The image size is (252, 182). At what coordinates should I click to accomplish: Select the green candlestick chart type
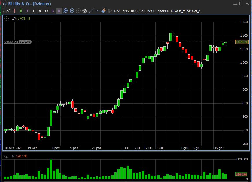(21, 11)
